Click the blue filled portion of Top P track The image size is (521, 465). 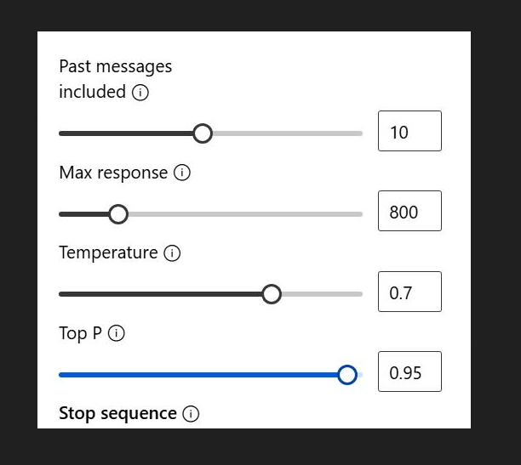(198, 375)
